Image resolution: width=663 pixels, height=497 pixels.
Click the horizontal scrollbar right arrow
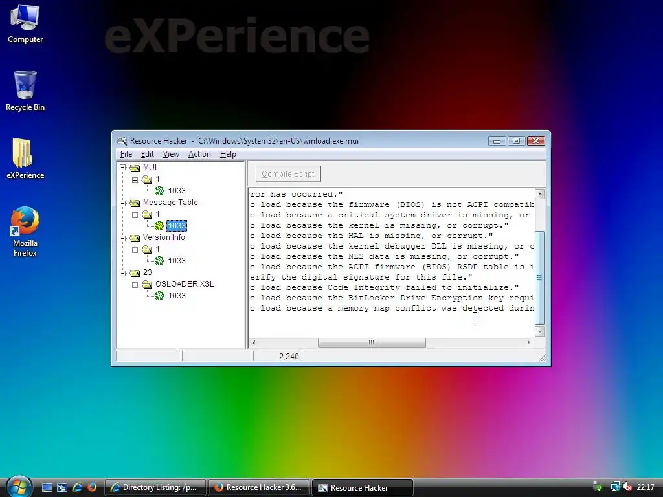(x=528, y=343)
